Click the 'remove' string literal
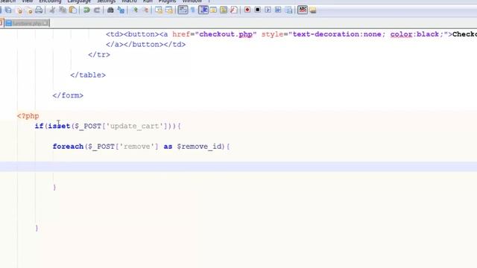 137,147
